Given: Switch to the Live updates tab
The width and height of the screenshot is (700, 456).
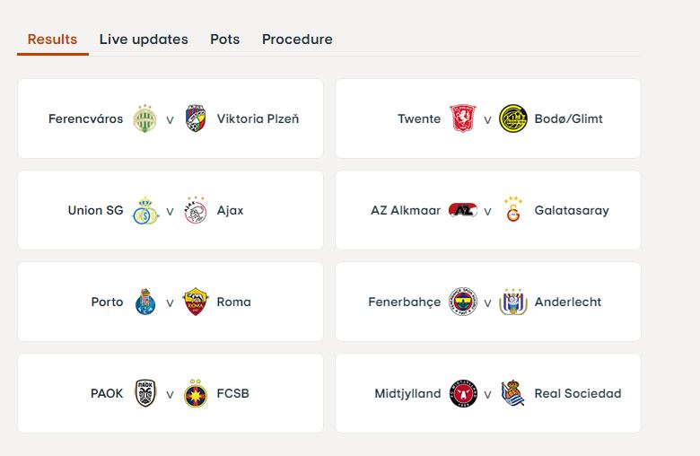Looking at the screenshot, I should (144, 39).
